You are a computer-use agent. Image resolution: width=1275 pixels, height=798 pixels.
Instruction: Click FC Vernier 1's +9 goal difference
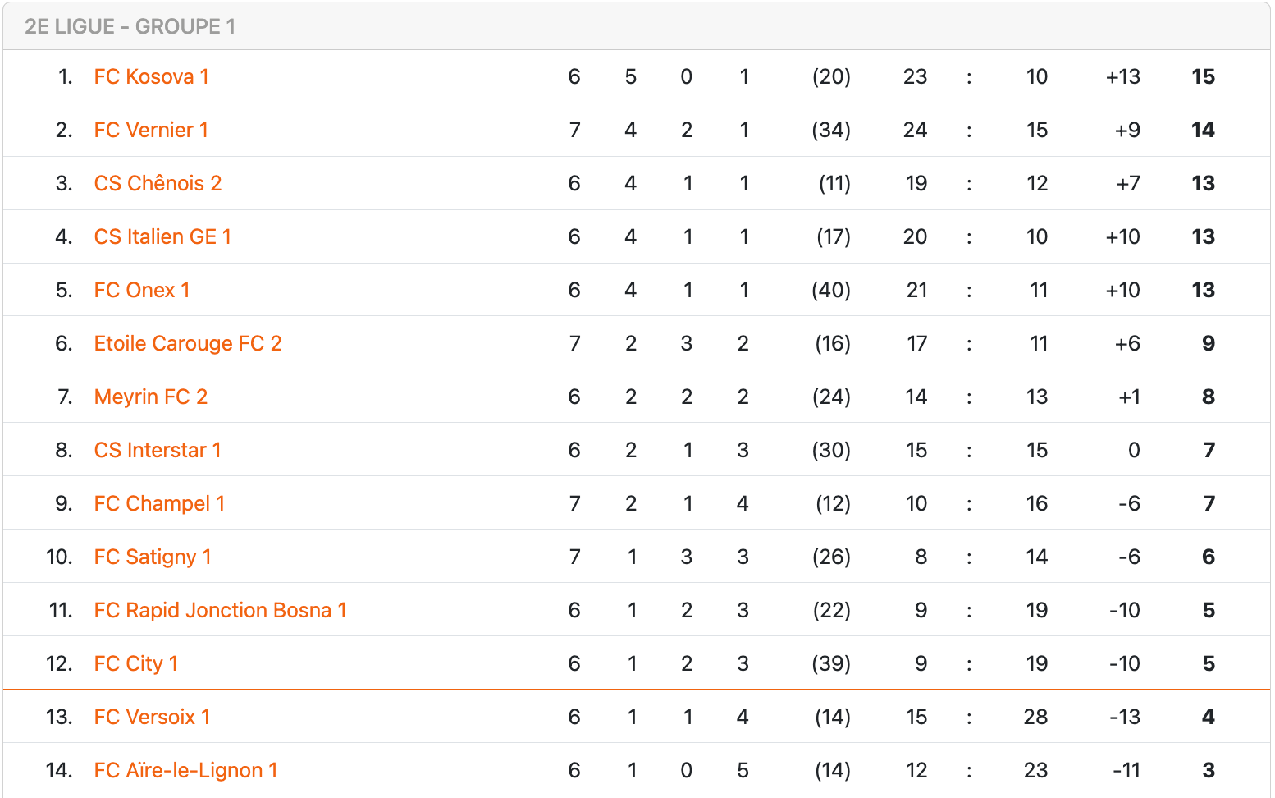[x=1127, y=130]
